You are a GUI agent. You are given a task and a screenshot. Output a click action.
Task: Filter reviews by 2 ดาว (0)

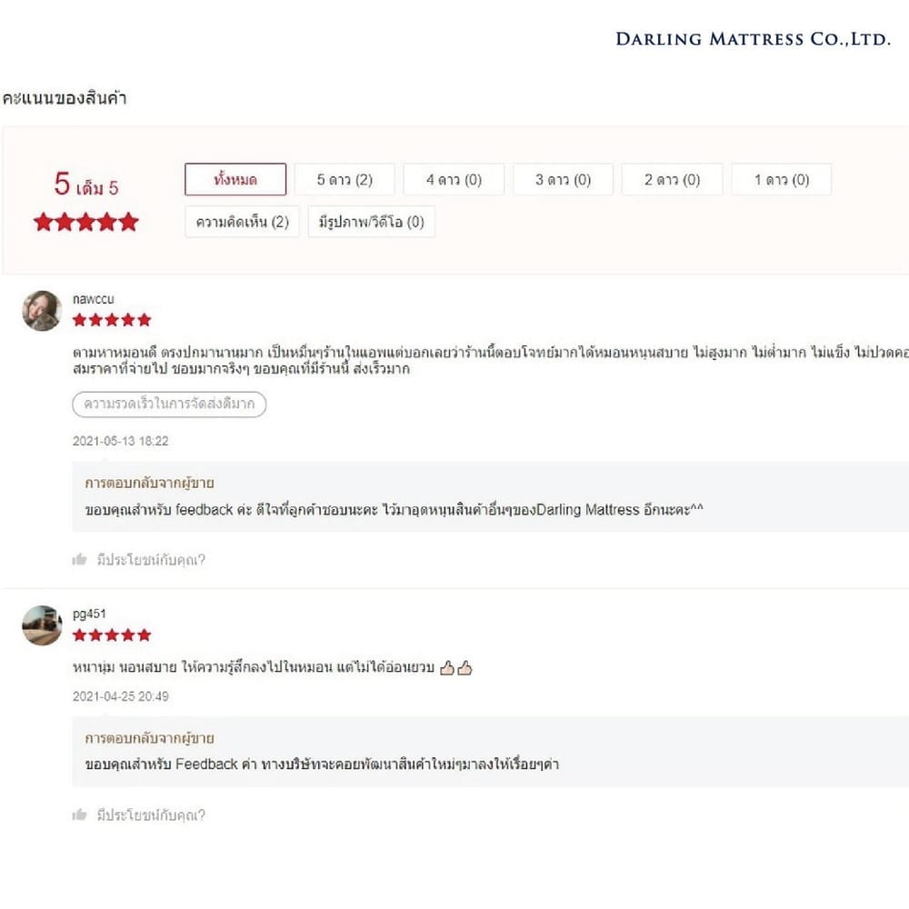(672, 179)
